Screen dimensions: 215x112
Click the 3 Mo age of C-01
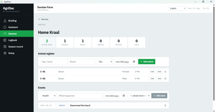(x=137, y=72)
